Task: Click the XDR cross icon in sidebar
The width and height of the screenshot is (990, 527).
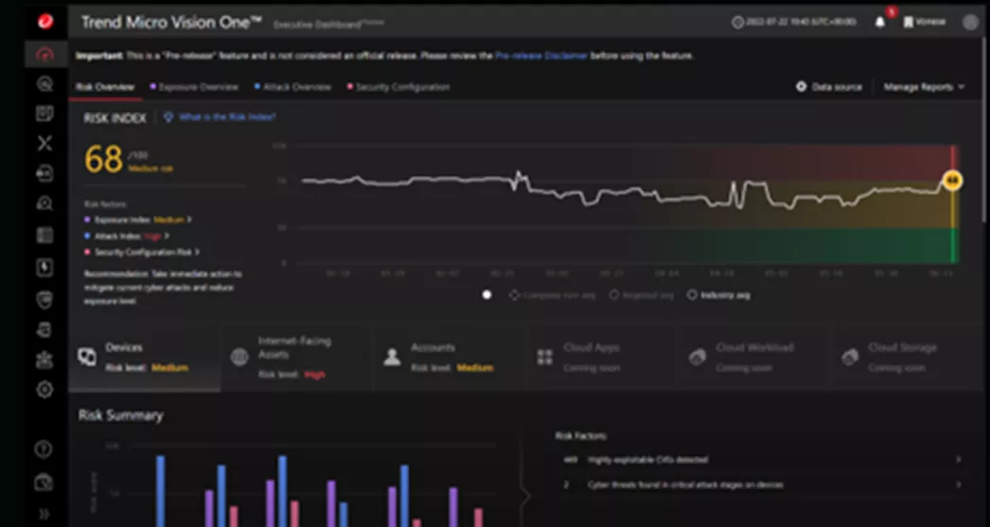Action: click(x=44, y=144)
